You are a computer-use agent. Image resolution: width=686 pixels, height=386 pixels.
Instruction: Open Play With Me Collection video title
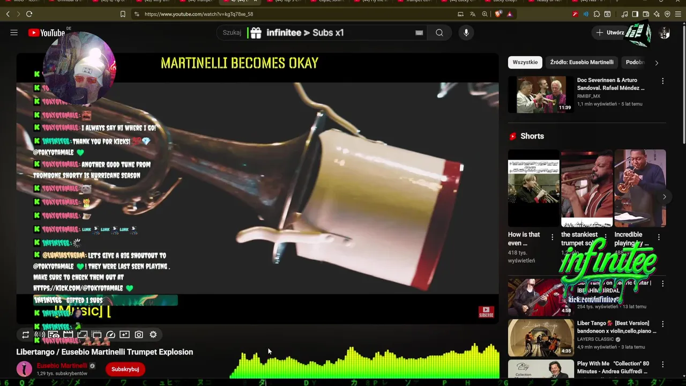(x=613, y=367)
